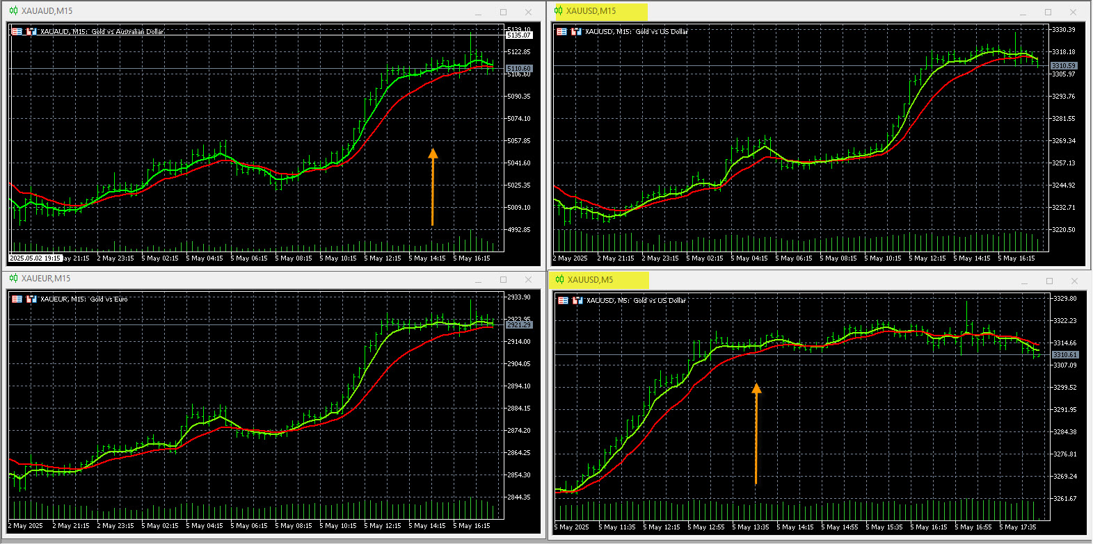Click one-click trading icon in XAUEUR chart
The width and height of the screenshot is (1093, 544).
tap(17, 299)
